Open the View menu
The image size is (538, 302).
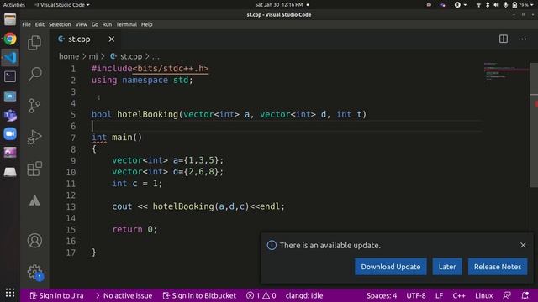(82, 24)
